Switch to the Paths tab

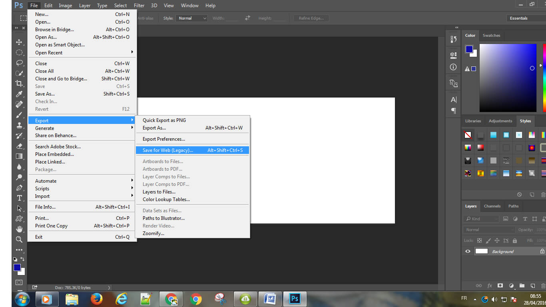pyautogui.click(x=513, y=206)
